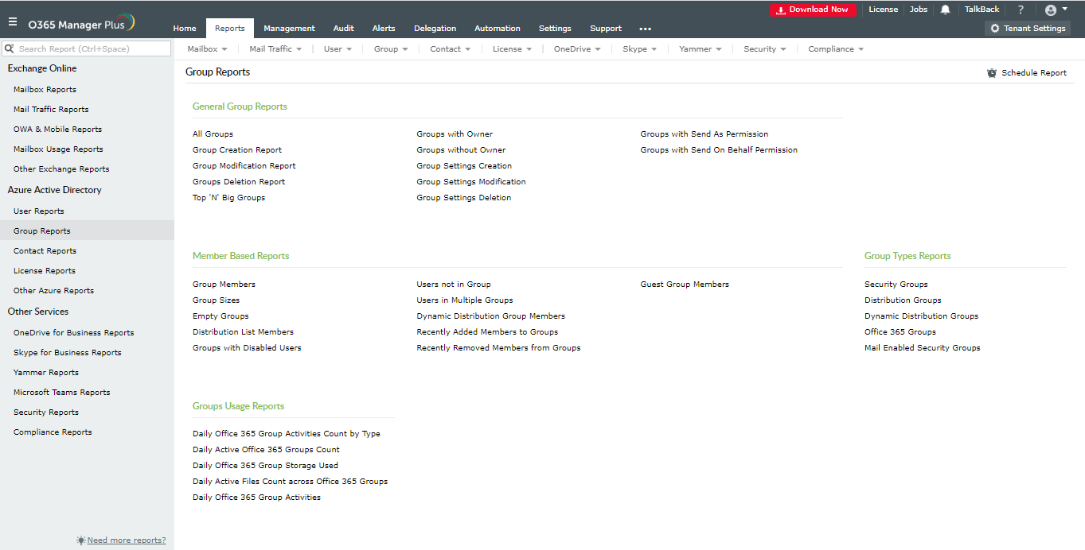Click the Download Now button
Viewport: 1085px width, 550px height.
813,10
